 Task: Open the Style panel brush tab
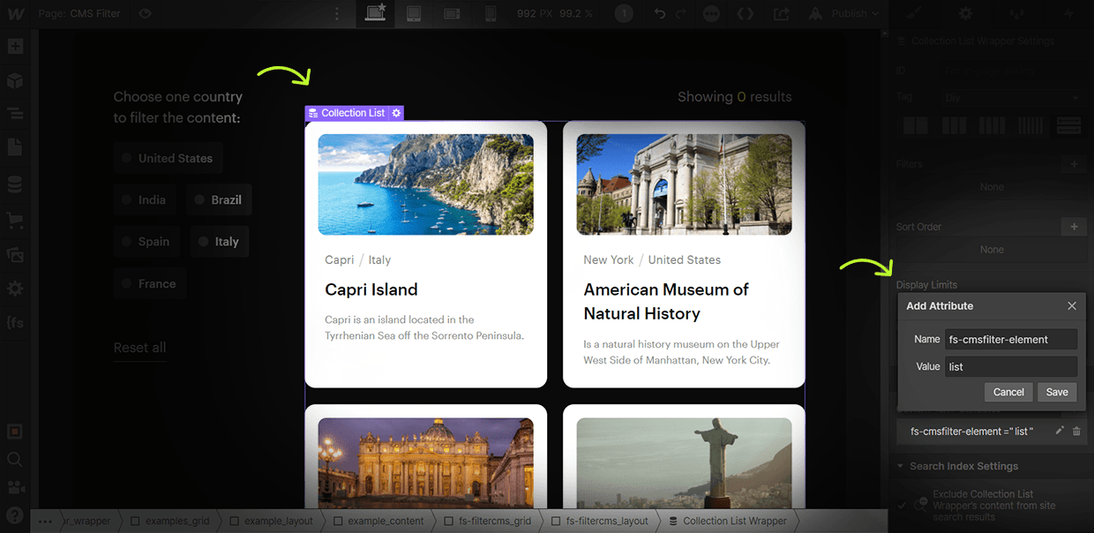[914, 13]
